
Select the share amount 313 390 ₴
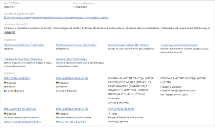tap(61, 91)
